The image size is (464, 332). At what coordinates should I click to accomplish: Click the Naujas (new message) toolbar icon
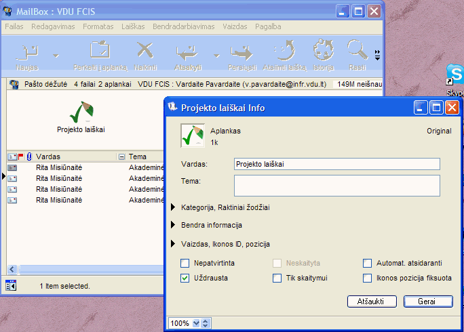(28, 53)
